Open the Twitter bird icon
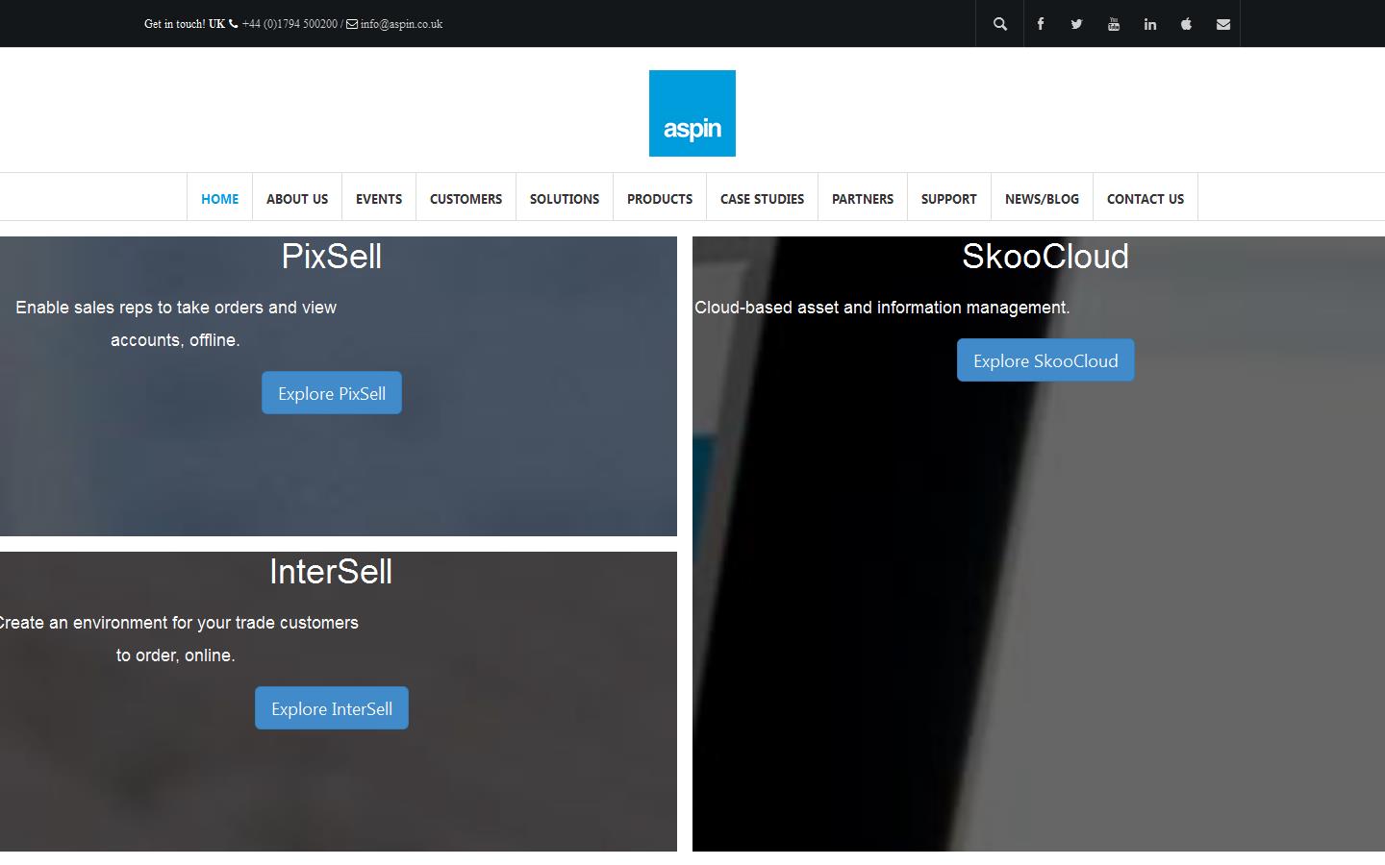This screenshot has width=1385, height=865. pyautogui.click(x=1076, y=24)
